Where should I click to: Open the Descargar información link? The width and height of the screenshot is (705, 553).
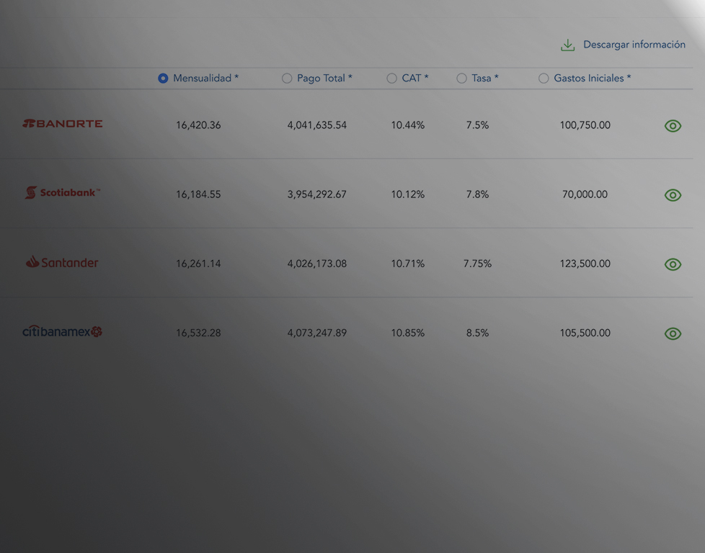[634, 45]
